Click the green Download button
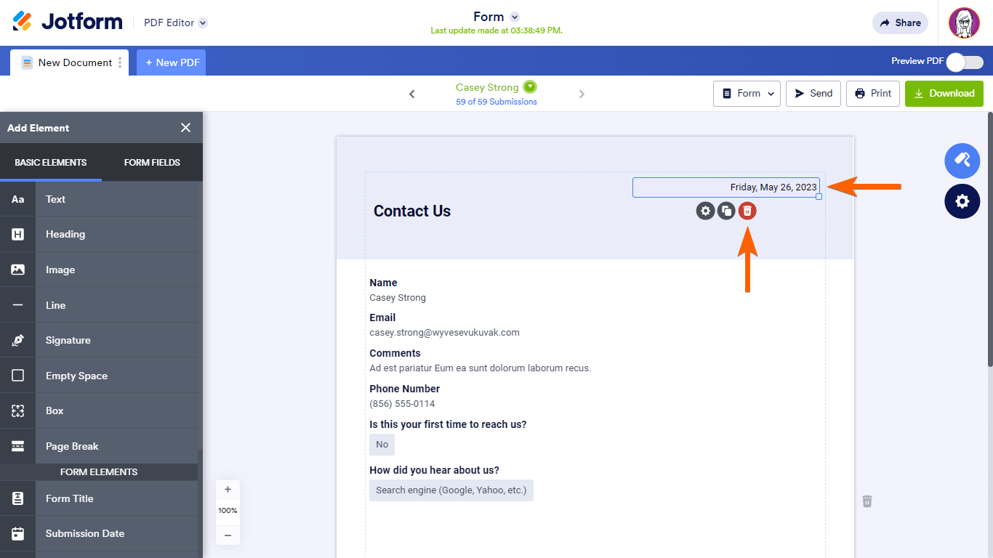Viewport: 993px width, 558px height. (944, 93)
